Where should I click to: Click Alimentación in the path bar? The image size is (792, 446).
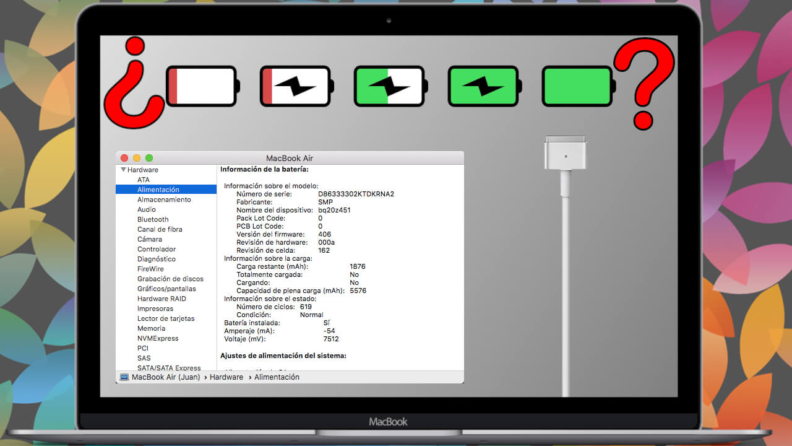tap(277, 377)
